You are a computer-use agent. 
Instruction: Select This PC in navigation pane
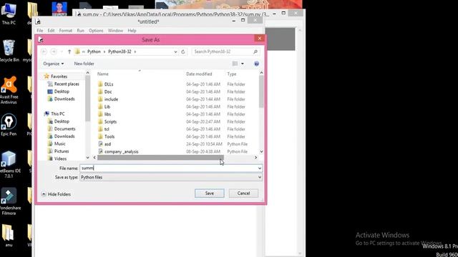57,114
